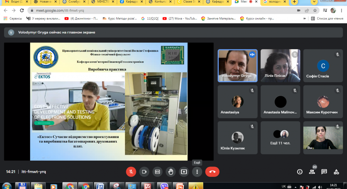Expand the tab search chevron

click(314, 2)
